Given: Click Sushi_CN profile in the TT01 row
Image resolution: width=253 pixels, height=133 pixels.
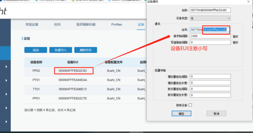Looking at the screenshot, I should tap(113, 89).
